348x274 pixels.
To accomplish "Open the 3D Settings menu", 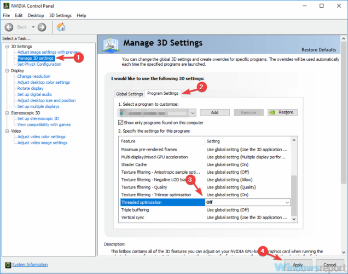I will [60, 15].
